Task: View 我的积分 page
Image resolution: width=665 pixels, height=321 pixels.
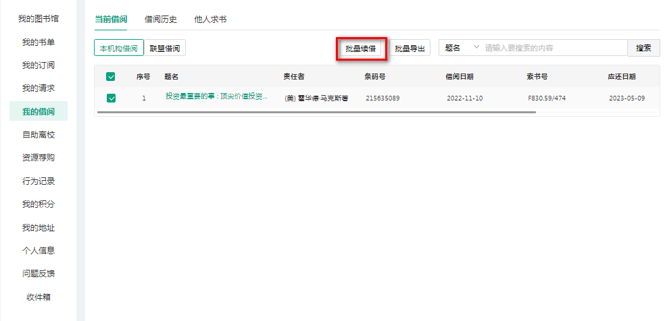Action: pos(38,204)
